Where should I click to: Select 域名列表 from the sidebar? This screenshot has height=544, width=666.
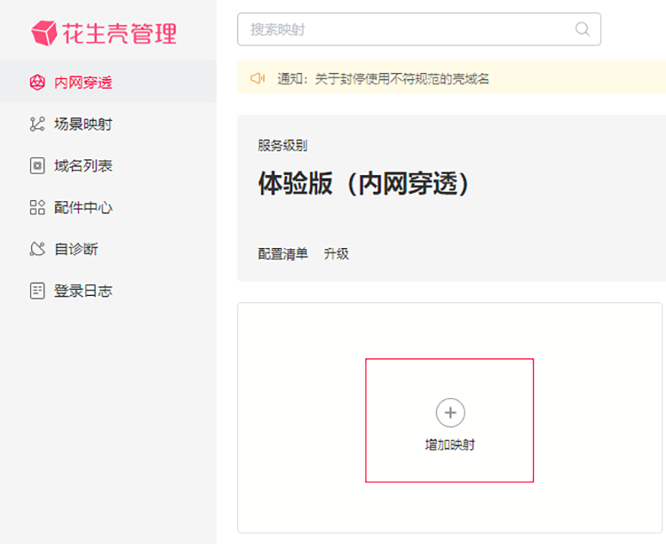coord(83,166)
